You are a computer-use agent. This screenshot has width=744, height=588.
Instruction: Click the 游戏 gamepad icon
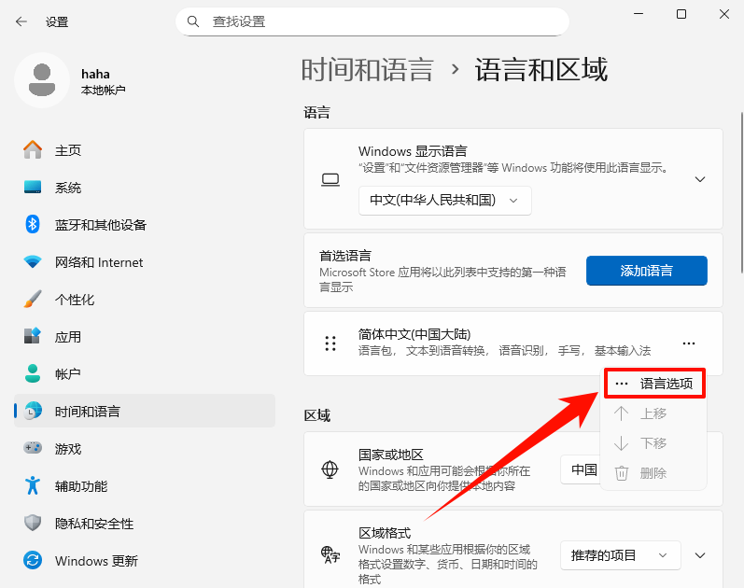[x=33, y=447]
